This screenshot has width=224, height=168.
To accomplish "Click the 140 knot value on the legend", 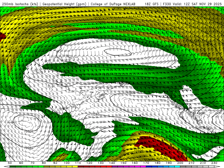I will pyautogui.click(x=112, y=163).
